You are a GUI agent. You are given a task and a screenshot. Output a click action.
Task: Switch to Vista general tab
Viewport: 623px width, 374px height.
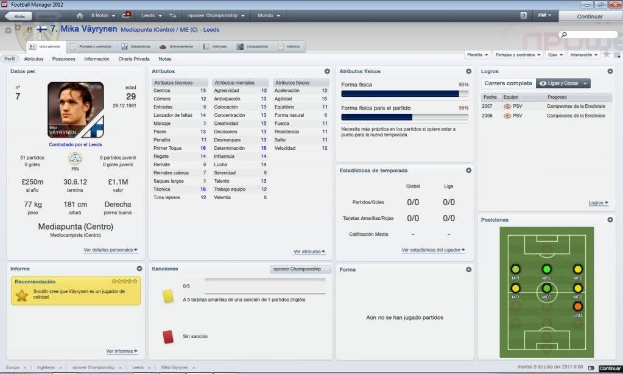pyautogui.click(x=45, y=46)
